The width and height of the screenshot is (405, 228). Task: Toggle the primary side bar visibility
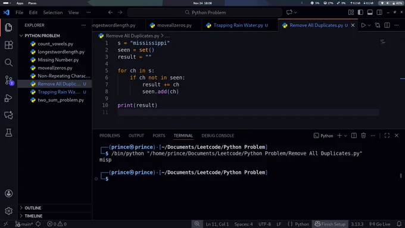click(360, 13)
